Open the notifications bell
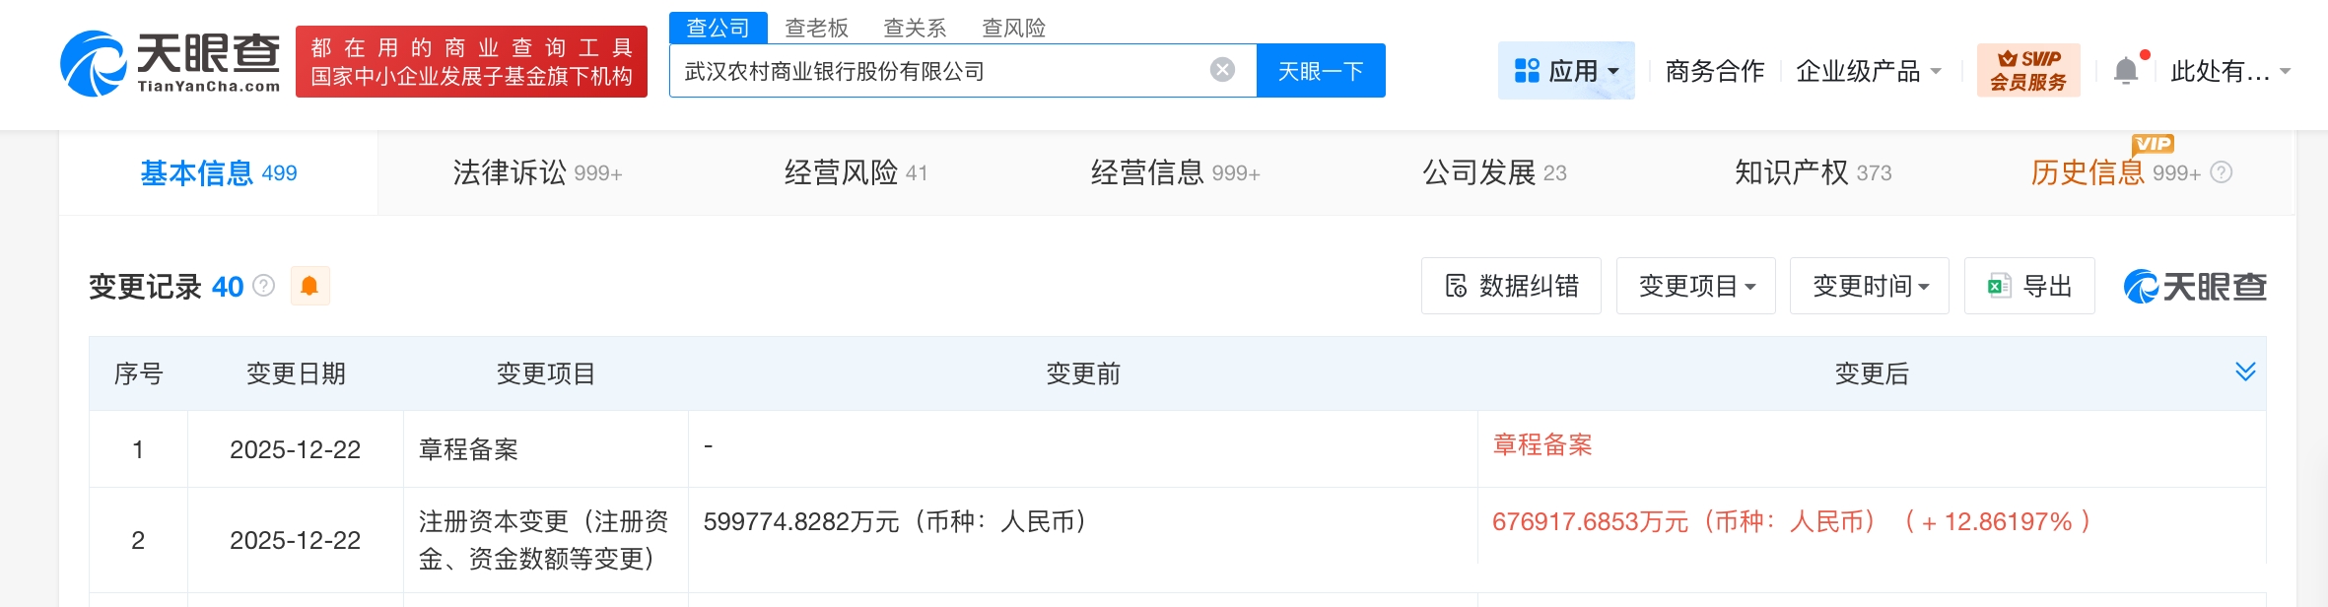Screen dimensions: 2328x607 [2126, 71]
